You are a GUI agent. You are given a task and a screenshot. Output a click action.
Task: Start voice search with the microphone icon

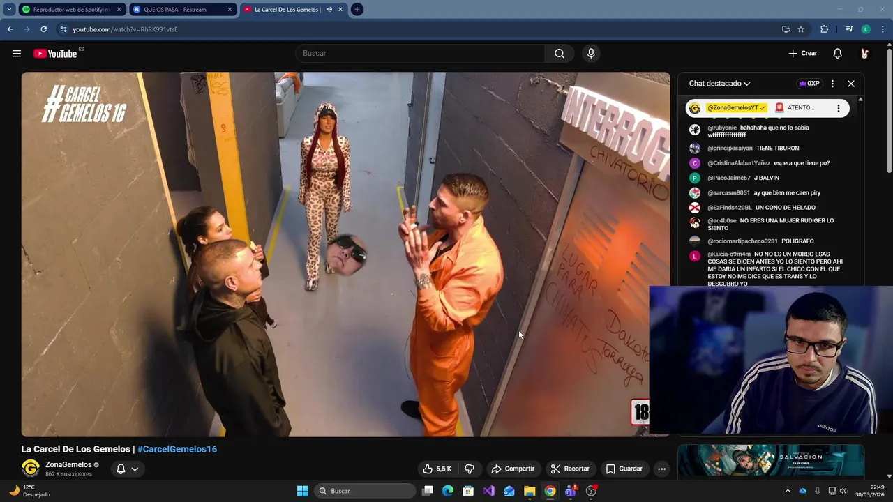tap(591, 54)
